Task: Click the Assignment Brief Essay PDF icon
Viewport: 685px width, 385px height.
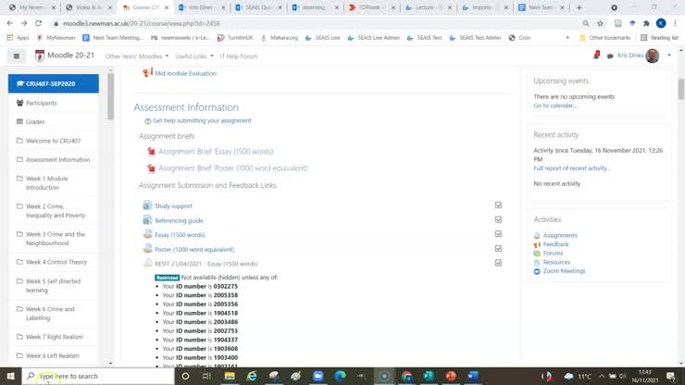Action: click(x=151, y=151)
